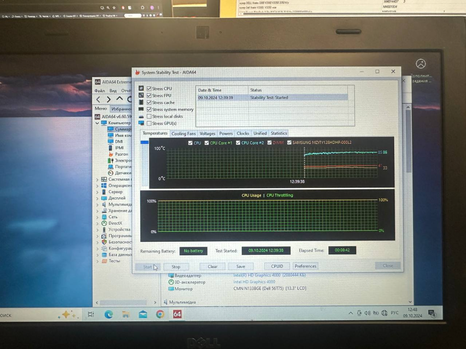Stop the stability test
The height and width of the screenshot is (349, 466).
(176, 267)
